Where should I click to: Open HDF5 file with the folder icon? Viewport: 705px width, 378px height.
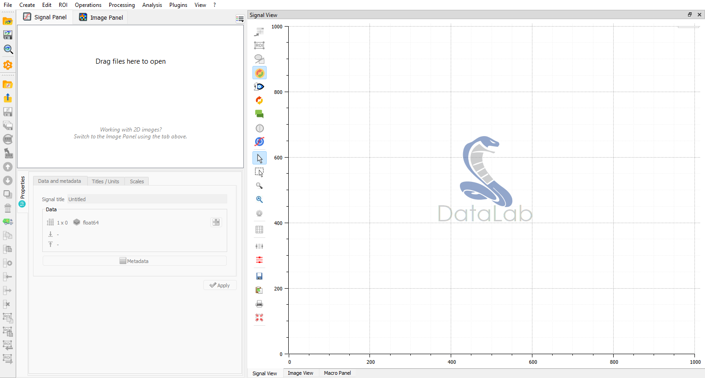tap(8, 21)
